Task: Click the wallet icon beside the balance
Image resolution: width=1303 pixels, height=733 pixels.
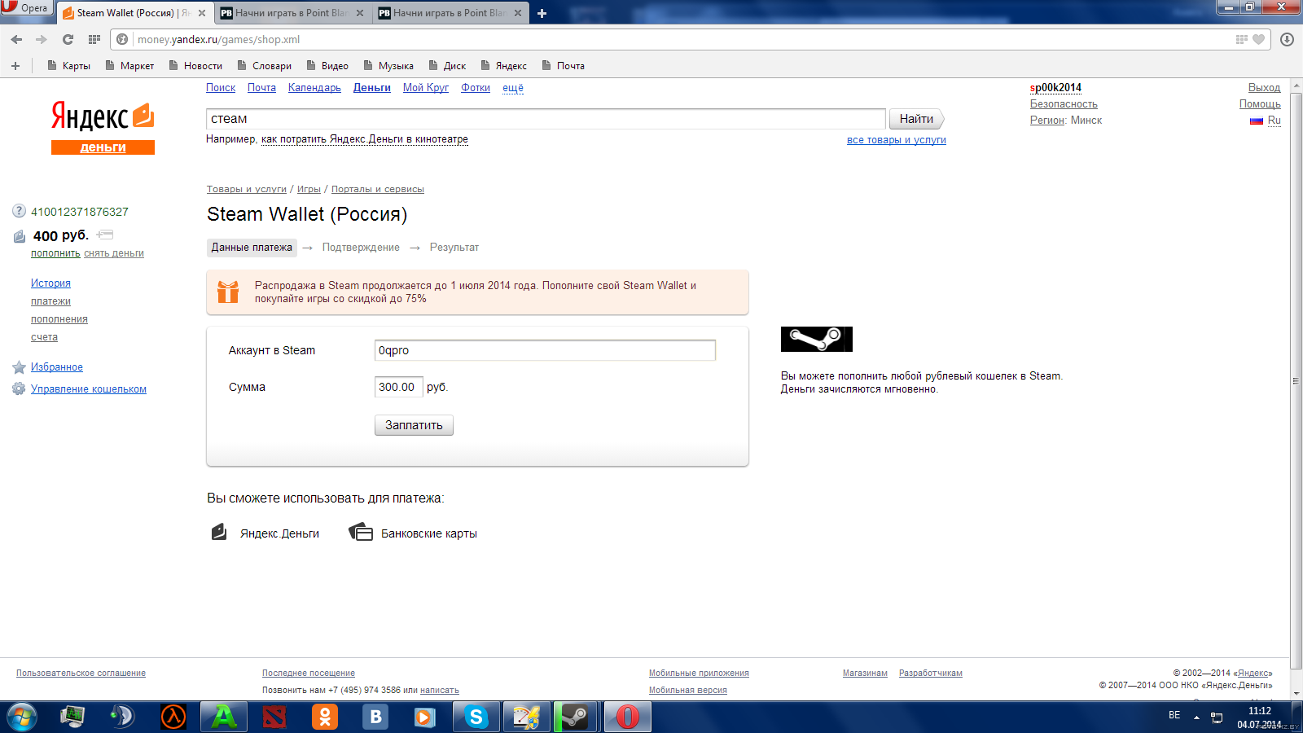Action: [20, 236]
